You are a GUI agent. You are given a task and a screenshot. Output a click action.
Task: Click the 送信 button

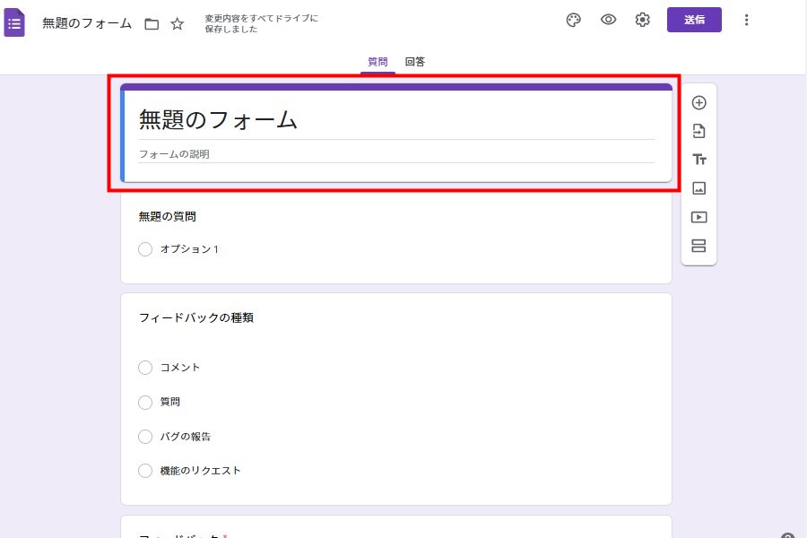[x=694, y=20]
